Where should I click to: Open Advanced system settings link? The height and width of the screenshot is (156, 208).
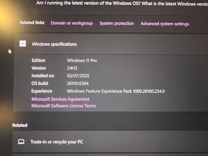click(x=165, y=24)
